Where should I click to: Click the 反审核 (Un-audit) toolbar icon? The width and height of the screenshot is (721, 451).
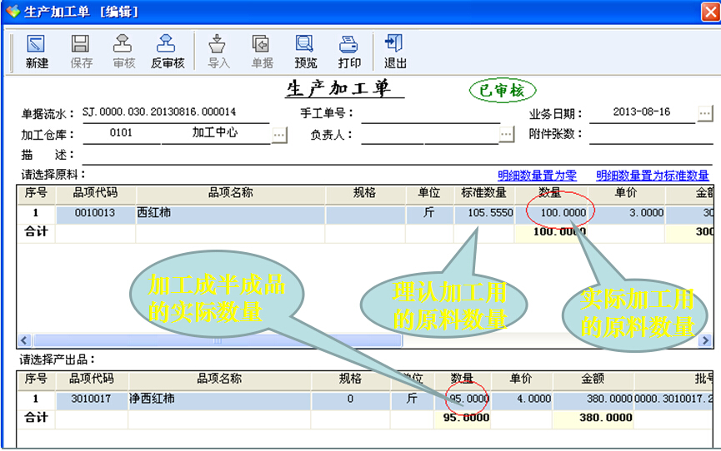pos(167,51)
